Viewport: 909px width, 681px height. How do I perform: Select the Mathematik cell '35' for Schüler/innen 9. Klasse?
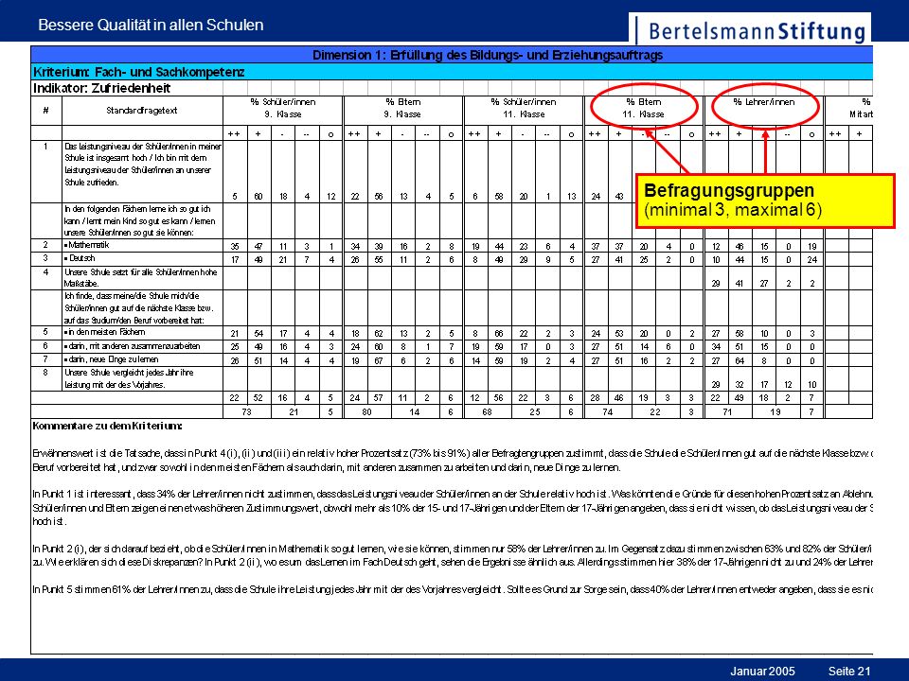[x=235, y=246]
